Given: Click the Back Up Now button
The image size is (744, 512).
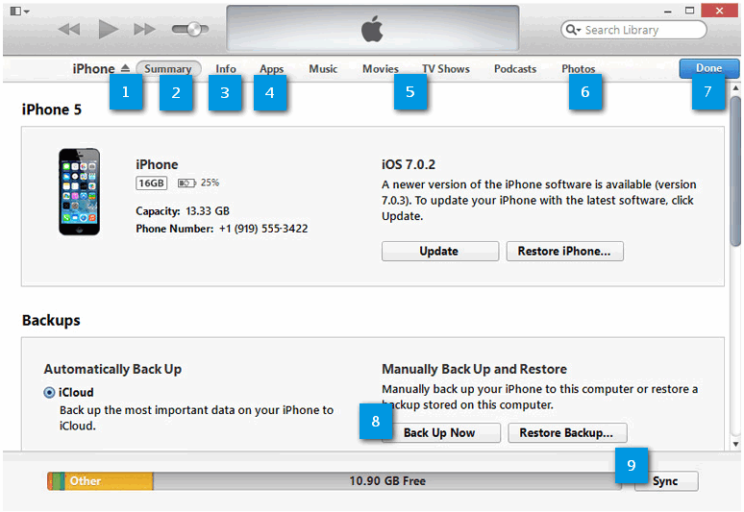Looking at the screenshot, I should tap(441, 433).
